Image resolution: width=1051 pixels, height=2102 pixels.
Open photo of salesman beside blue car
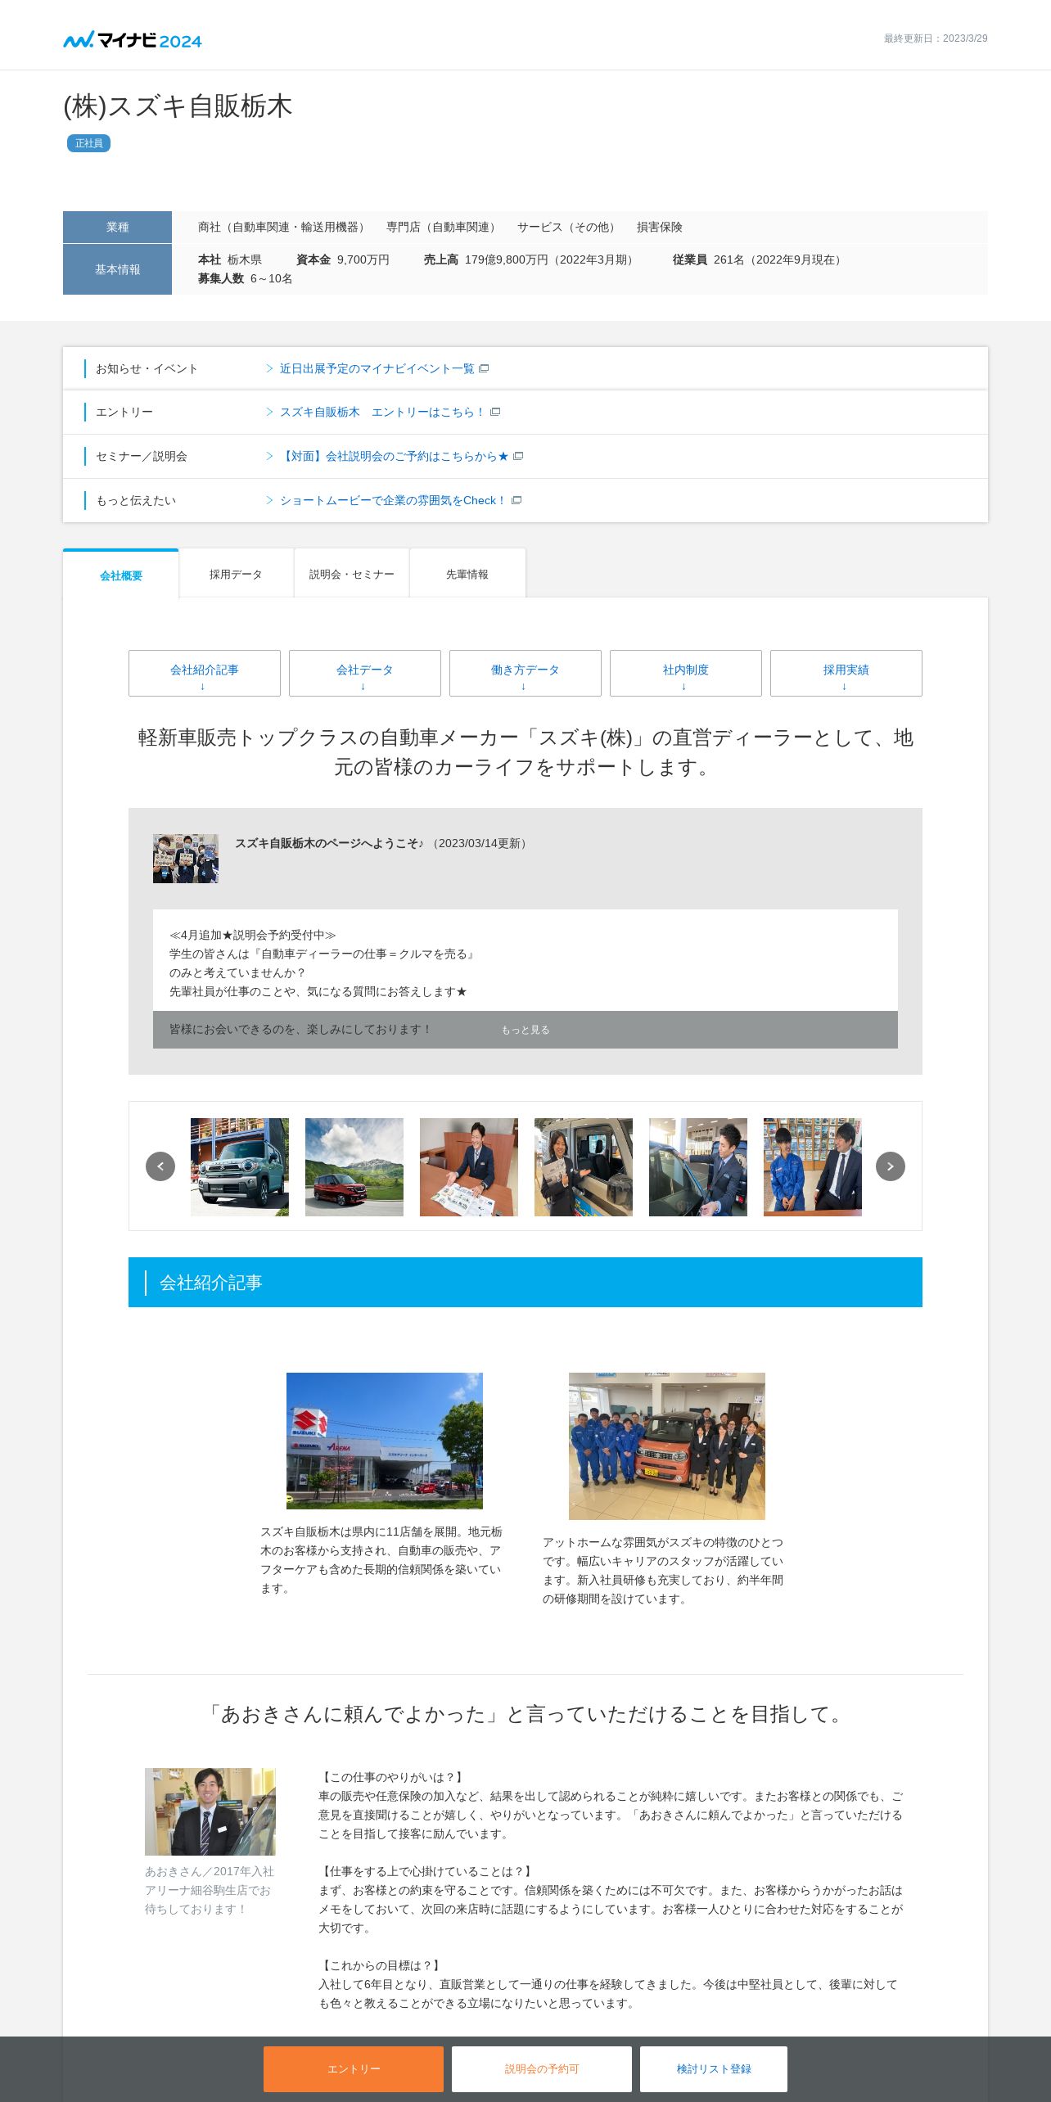698,1167
